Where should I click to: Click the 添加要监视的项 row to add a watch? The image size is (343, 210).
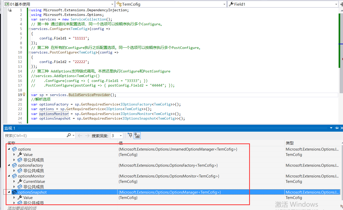[22, 208]
